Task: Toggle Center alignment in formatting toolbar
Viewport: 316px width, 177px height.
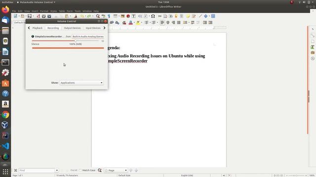Action: [168, 23]
